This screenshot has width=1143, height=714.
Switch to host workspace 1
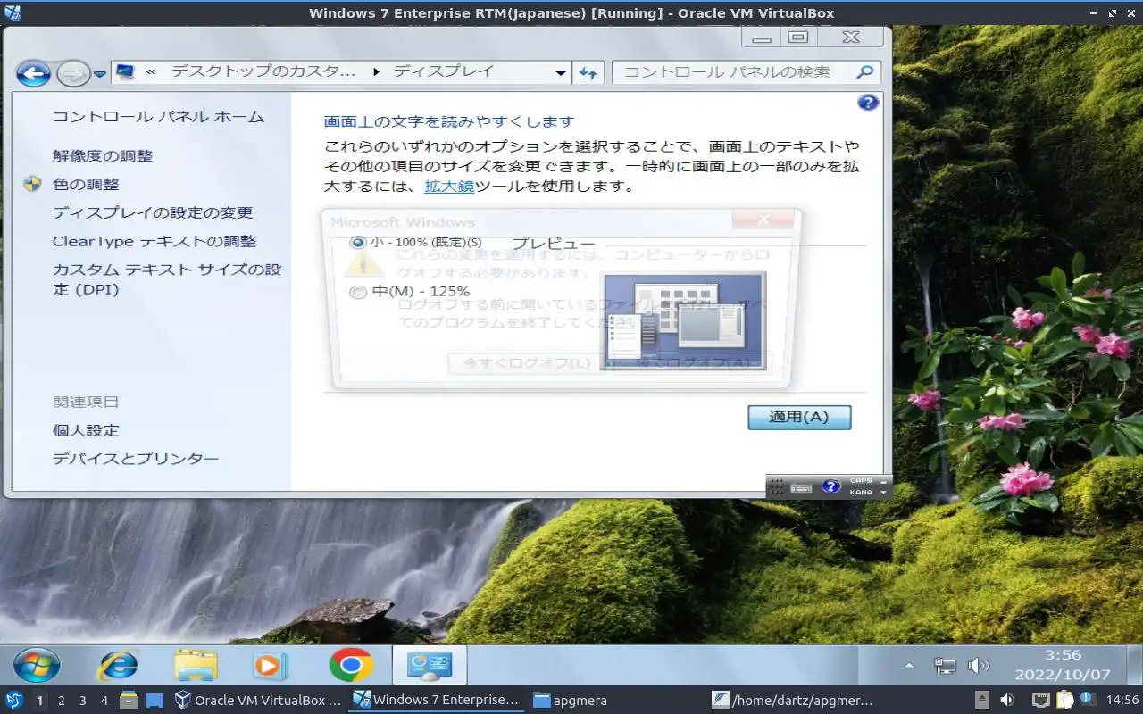[x=39, y=701]
